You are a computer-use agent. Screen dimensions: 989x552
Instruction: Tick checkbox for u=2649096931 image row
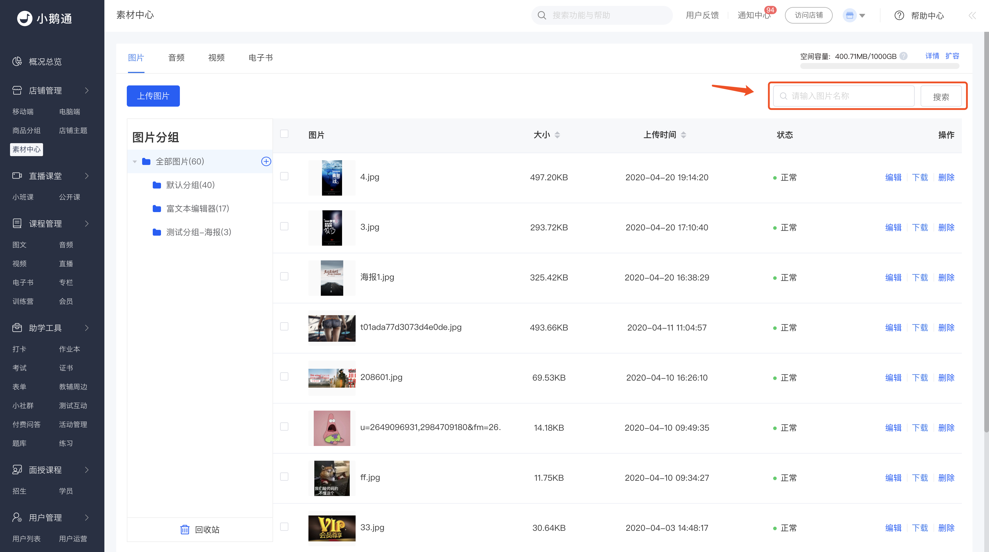284,427
